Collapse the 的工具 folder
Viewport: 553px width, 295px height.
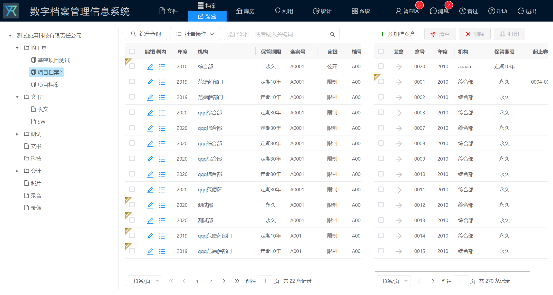pyautogui.click(x=17, y=48)
